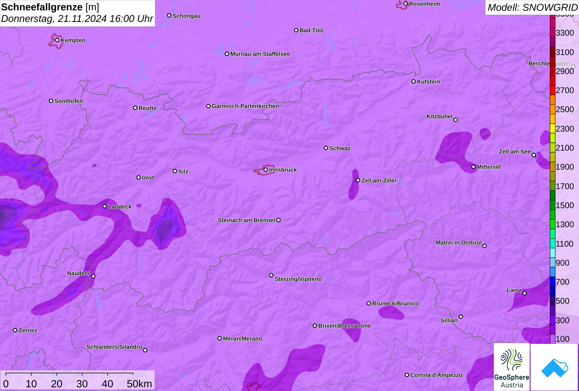Click the Schwaz location dot
This screenshot has width=579, height=391.
pos(325,148)
